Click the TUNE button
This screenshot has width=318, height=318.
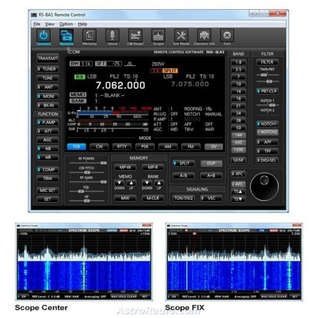tap(48, 78)
